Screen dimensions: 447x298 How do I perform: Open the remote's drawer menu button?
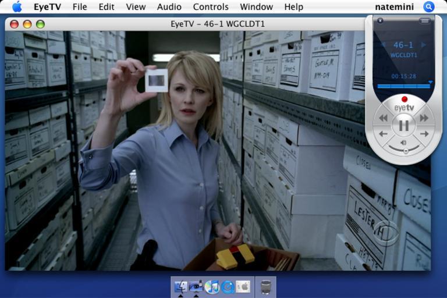[x=424, y=21]
